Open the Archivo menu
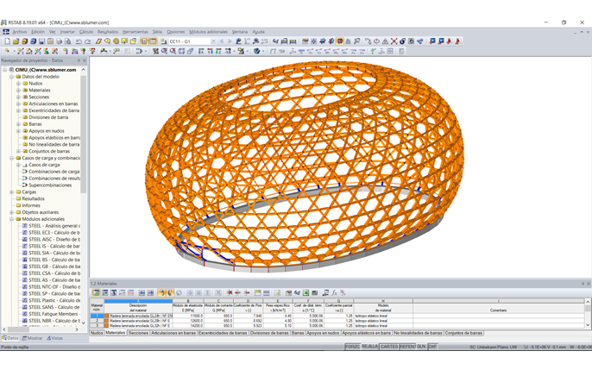Viewport: 592px width, 370px height. tap(20, 32)
